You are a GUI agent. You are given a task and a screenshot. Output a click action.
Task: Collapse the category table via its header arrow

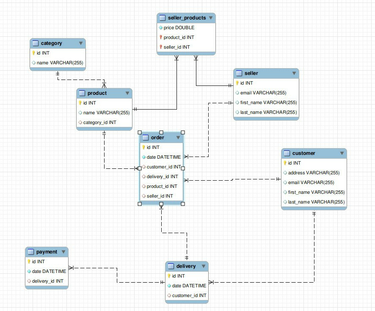tap(81, 43)
